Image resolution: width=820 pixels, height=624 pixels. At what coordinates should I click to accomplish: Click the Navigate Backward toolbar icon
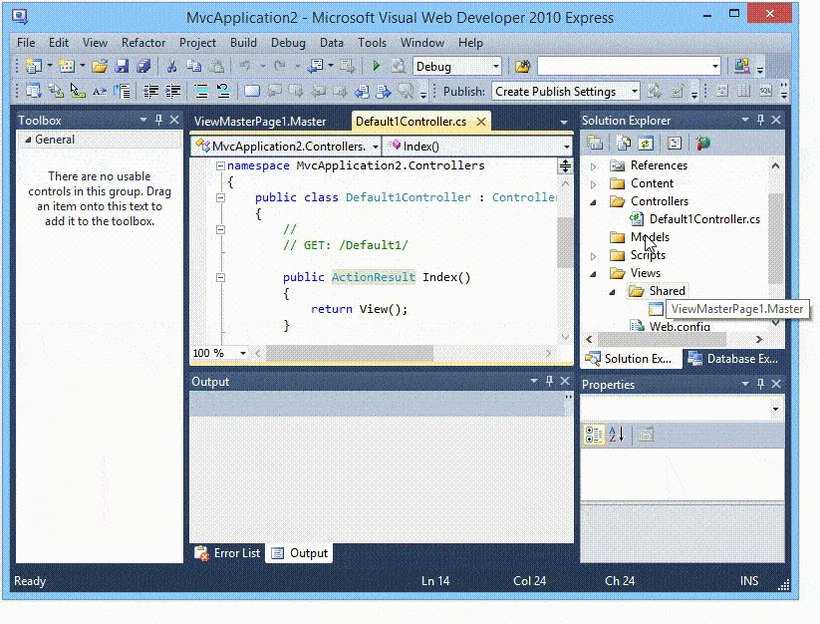(315, 67)
